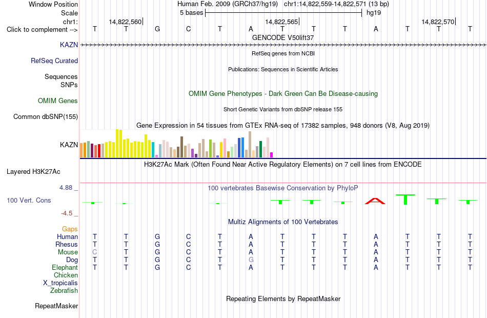
Task: Select the Chicken species label
Action: [66, 275]
